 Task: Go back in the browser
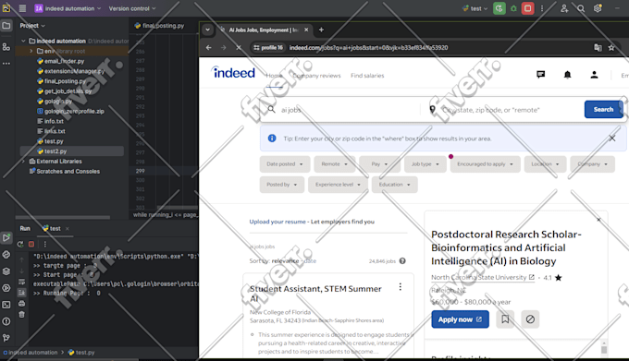coord(209,48)
